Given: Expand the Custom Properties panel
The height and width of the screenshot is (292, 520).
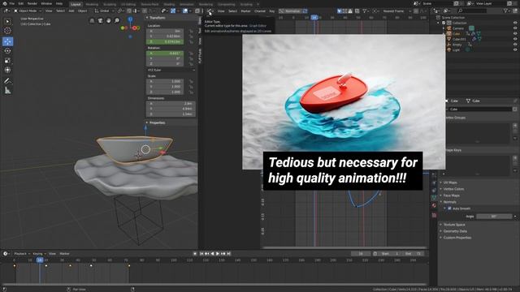Looking at the screenshot, I should coord(456,238).
